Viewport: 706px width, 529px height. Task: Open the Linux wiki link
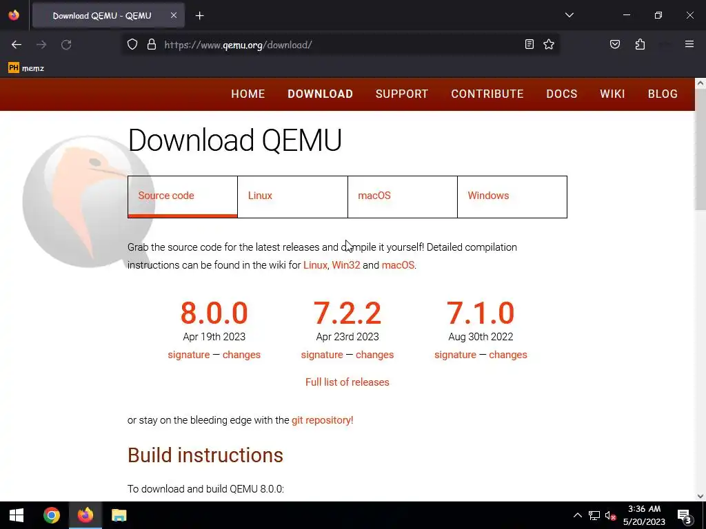point(315,265)
